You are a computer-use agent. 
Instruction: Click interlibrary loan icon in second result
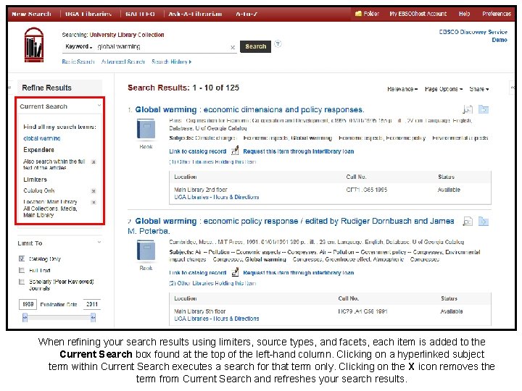[235, 272]
